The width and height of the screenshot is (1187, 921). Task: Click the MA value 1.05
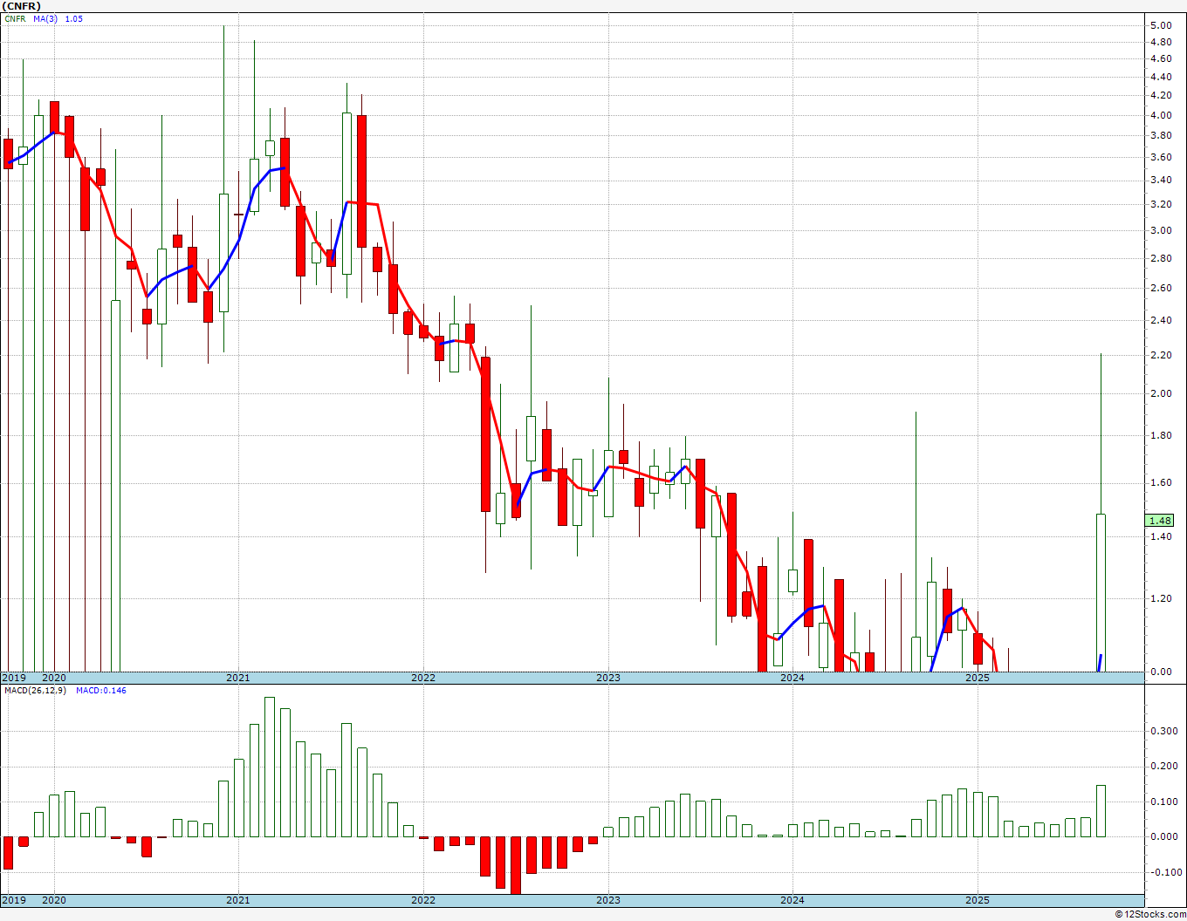(x=73, y=18)
